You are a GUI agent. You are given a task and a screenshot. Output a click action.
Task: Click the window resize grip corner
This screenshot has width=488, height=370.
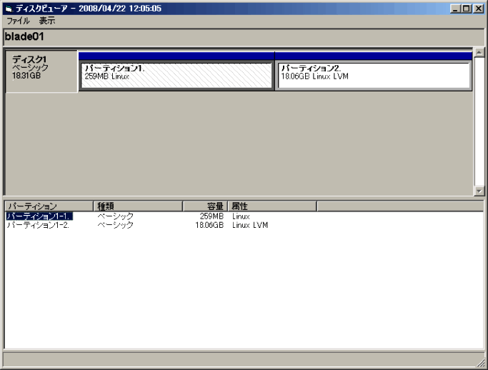[481, 363]
